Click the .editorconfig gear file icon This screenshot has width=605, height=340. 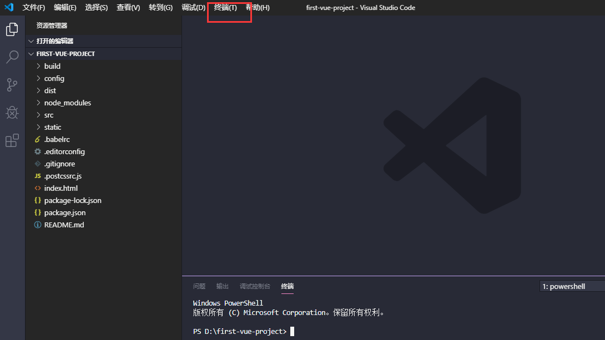[x=37, y=151]
